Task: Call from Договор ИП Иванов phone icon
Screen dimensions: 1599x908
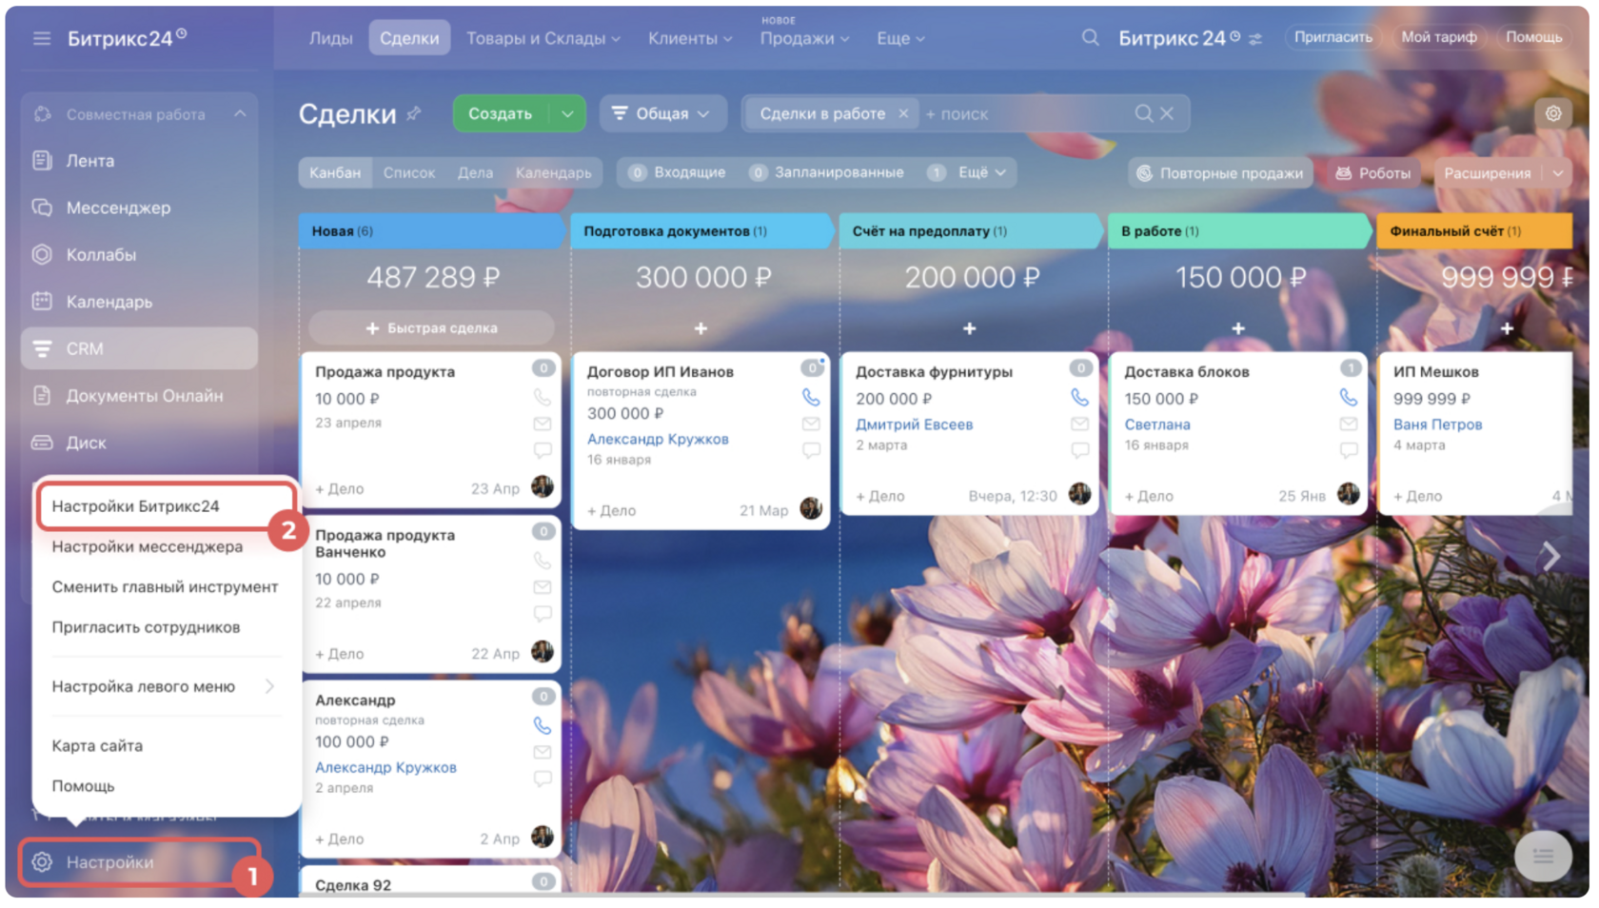Action: point(811,397)
